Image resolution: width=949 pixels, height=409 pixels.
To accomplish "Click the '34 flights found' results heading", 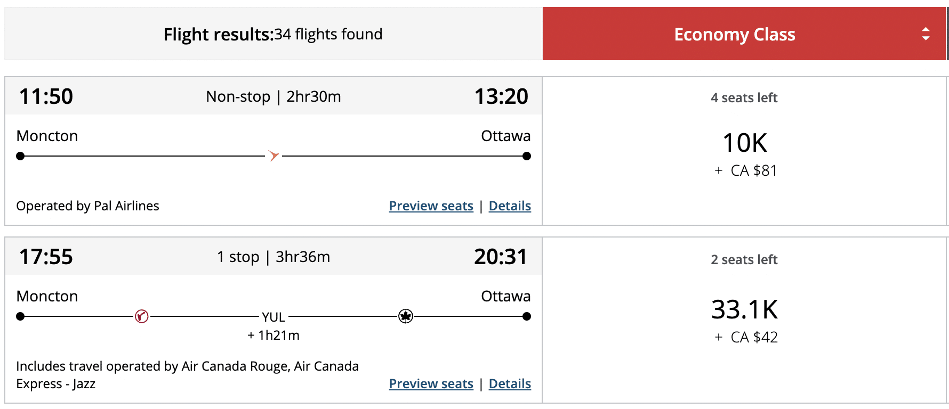I will coord(273,35).
